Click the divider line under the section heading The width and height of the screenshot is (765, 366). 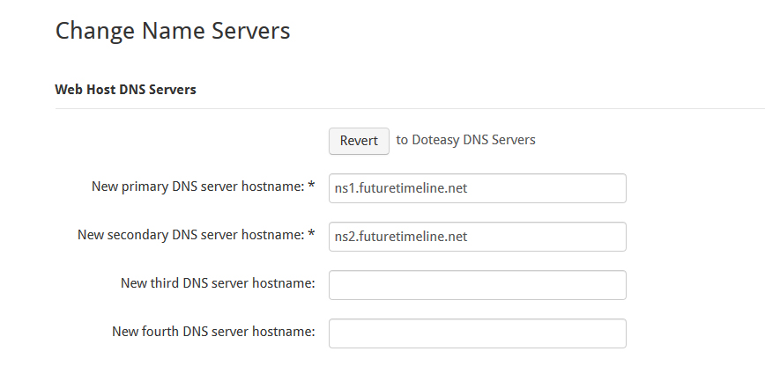(x=410, y=109)
